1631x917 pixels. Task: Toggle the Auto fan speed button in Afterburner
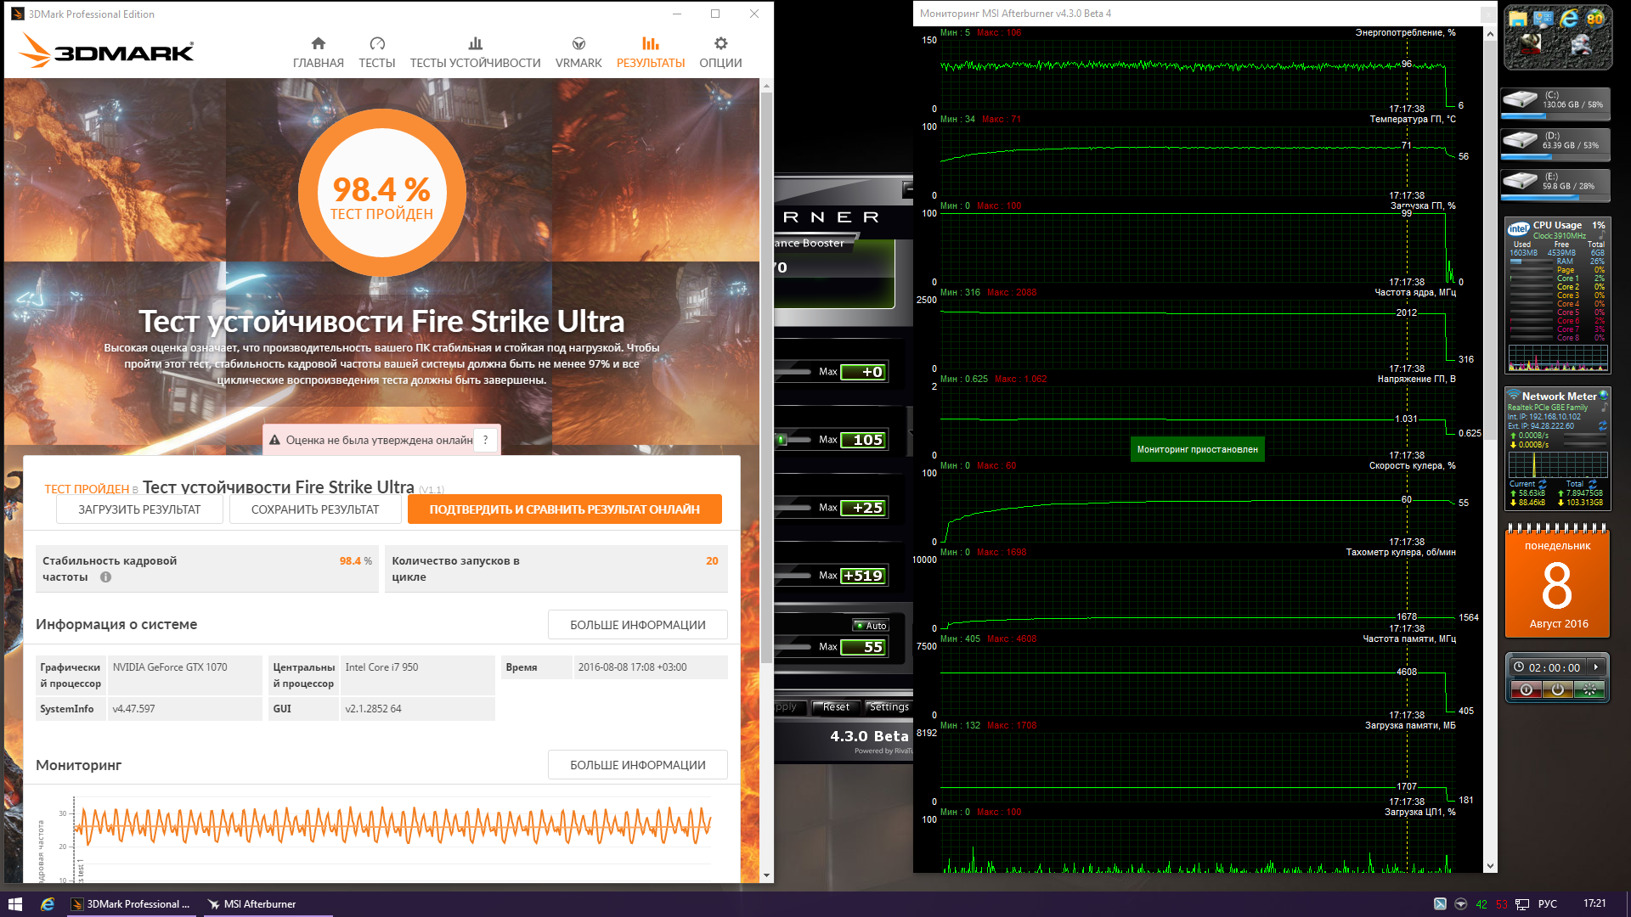tap(871, 626)
